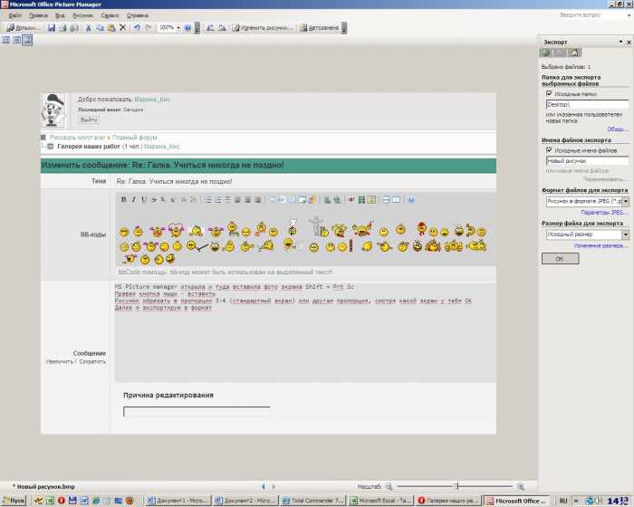
Task: Click the Save icon in the toolbar
Action: 52,28
